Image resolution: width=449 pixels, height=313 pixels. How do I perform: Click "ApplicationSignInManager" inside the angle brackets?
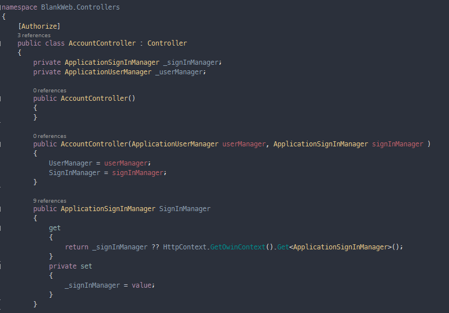coord(340,247)
